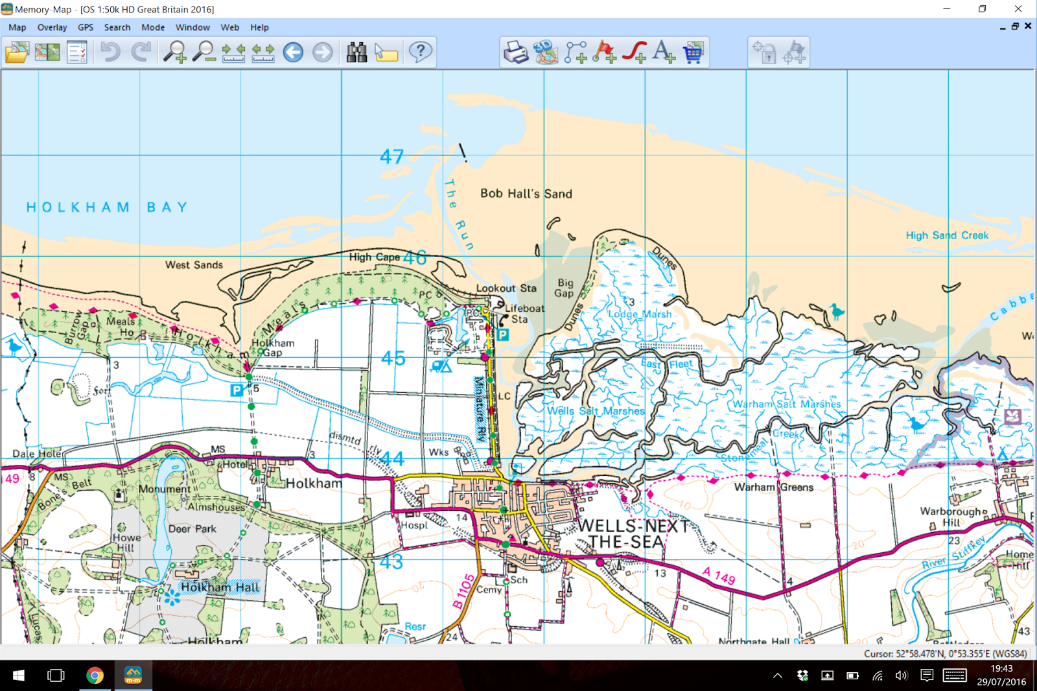Add a red flag marker to the map
1037x691 pixels.
click(x=604, y=52)
